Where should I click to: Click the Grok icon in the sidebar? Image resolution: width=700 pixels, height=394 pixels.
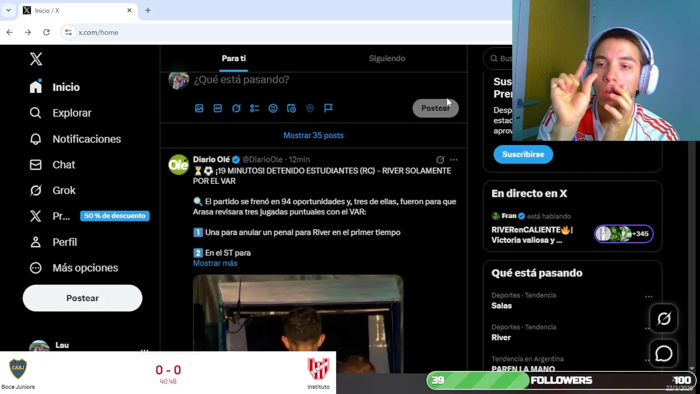36,190
